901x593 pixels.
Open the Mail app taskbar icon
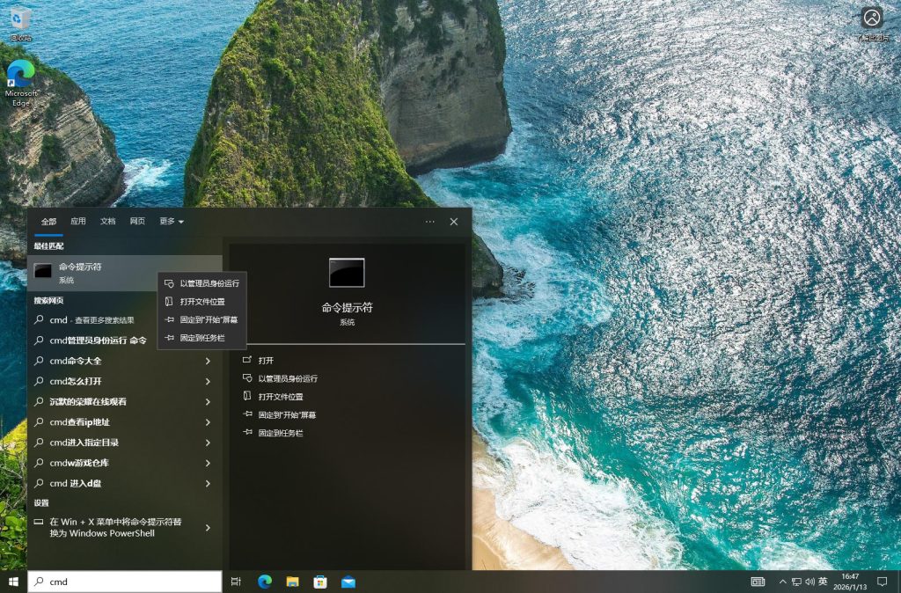coord(348,582)
